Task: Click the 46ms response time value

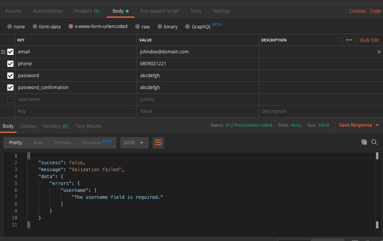Action: 296,125
